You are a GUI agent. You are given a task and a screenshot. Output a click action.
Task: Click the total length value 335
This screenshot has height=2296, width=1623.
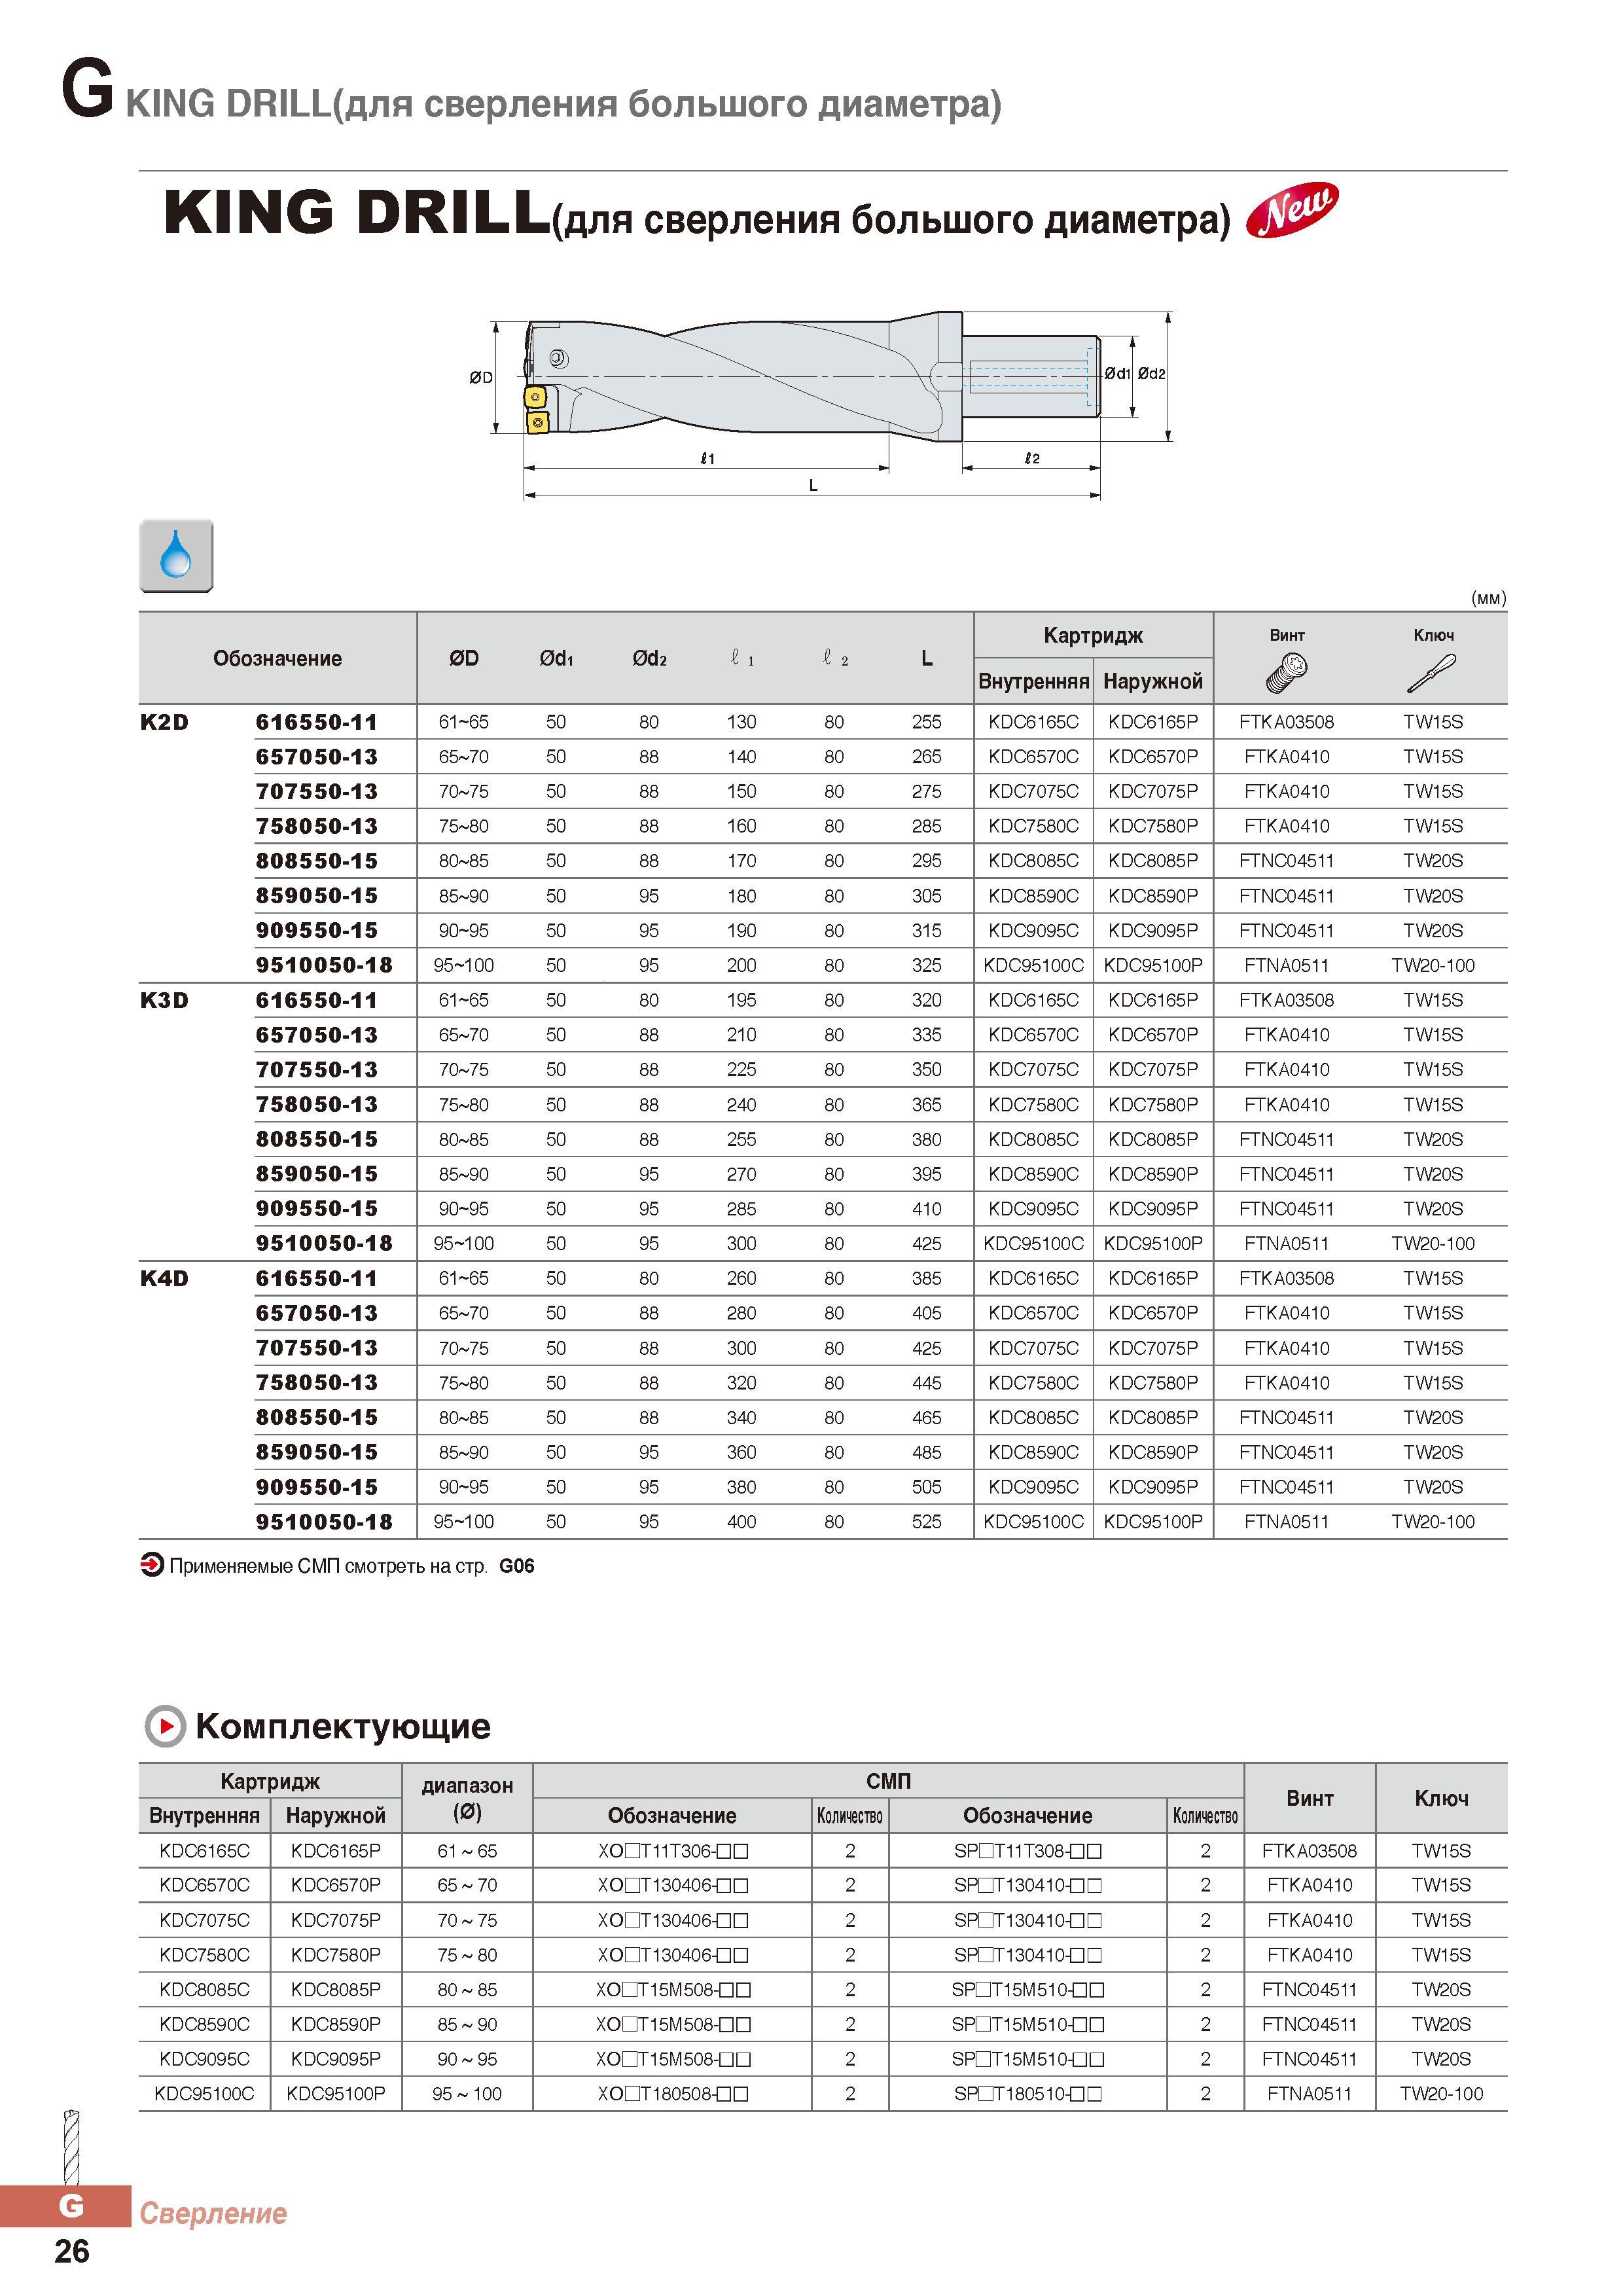pyautogui.click(x=927, y=1035)
